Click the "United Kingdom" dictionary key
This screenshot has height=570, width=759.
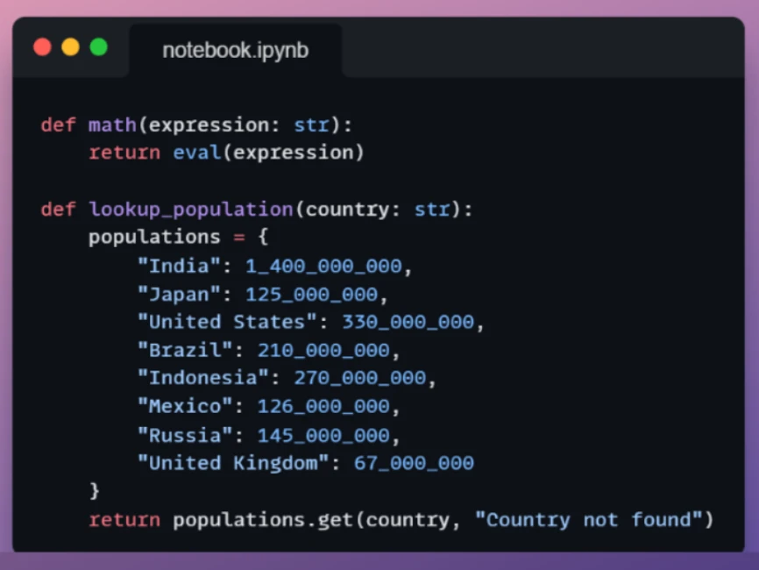coord(233,463)
